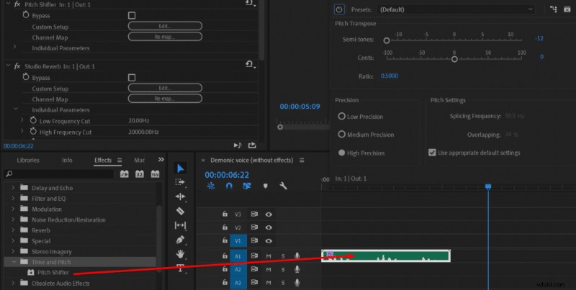Switch to the Mar panel tab
Screen dimensions: 576x290
139,160
